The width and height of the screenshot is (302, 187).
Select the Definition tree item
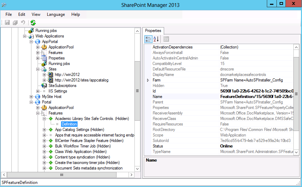69,124
